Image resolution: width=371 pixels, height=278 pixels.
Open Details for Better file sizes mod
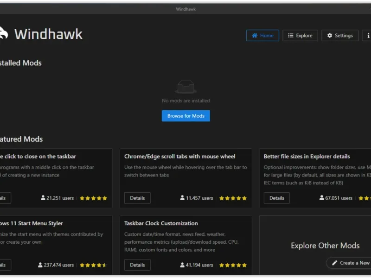coord(276,198)
